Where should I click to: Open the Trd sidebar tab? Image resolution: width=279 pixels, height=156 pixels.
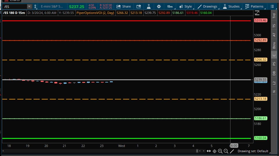click(x=274, y=16)
